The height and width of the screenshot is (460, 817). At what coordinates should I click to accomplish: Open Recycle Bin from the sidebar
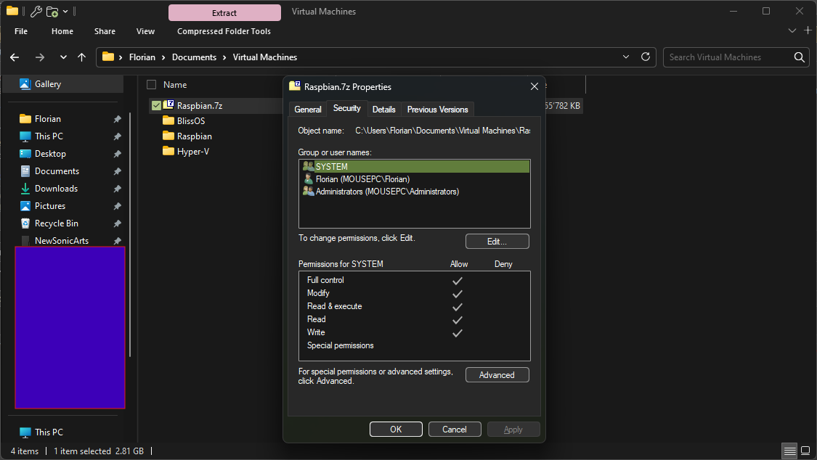coord(56,223)
